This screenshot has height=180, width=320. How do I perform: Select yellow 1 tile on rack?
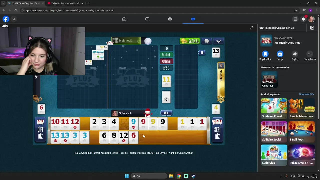tap(182, 124)
